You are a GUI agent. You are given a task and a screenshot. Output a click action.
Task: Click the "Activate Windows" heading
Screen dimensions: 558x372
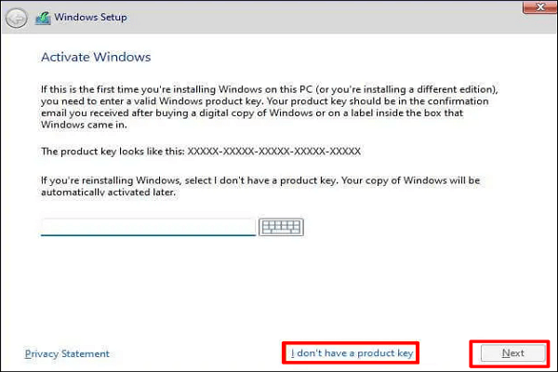tap(96, 58)
